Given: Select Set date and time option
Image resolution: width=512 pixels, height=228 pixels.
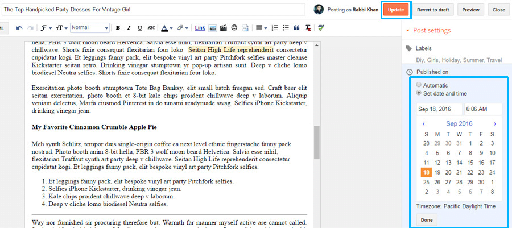Looking at the screenshot, I should pyautogui.click(x=419, y=93).
